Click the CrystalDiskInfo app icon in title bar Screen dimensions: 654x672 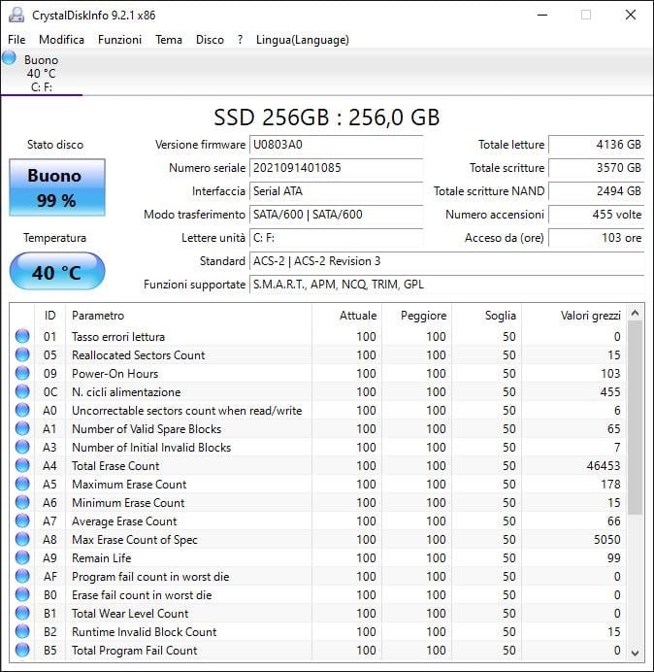[x=15, y=15]
